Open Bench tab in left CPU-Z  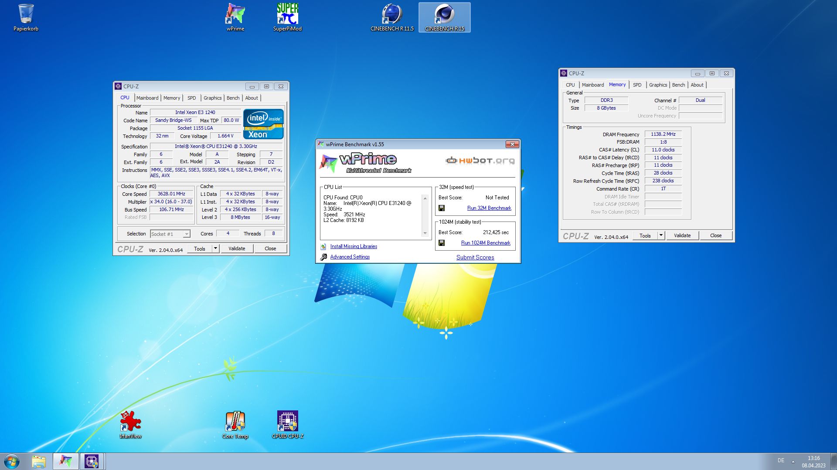[x=233, y=98]
